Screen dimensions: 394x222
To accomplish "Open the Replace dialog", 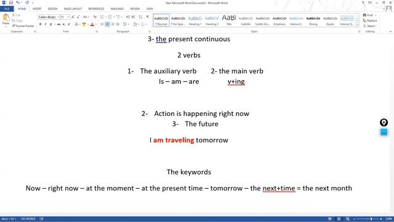I will 370,20.
